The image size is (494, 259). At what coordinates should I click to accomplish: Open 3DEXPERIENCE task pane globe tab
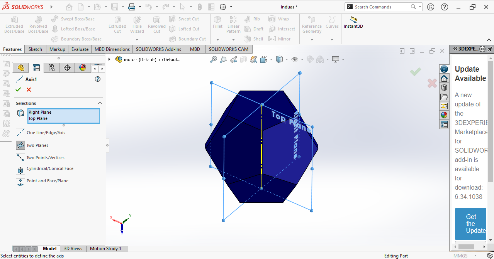tap(444, 69)
